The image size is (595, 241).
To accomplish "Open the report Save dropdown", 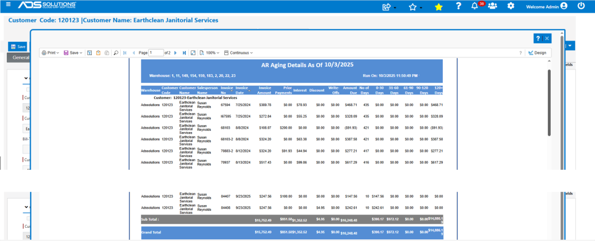I will 73,53.
